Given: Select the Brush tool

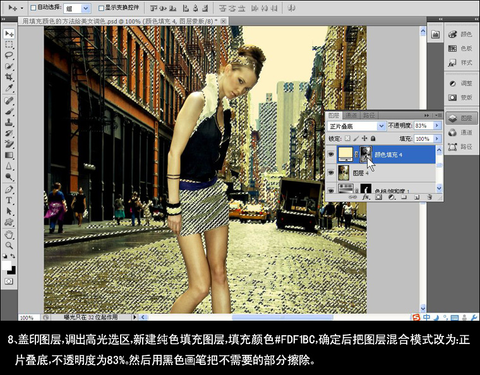Looking at the screenshot, I should click(9, 112).
